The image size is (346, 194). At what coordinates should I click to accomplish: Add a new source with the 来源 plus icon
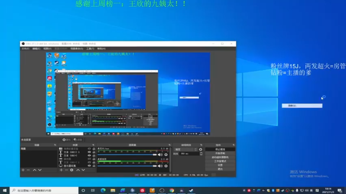[x=61, y=170]
